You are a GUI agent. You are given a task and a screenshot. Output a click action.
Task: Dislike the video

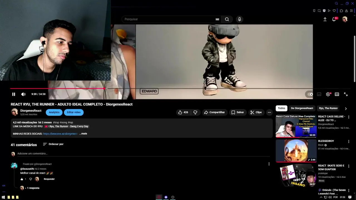click(x=195, y=112)
